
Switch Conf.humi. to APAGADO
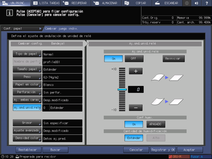(x=156, y=124)
